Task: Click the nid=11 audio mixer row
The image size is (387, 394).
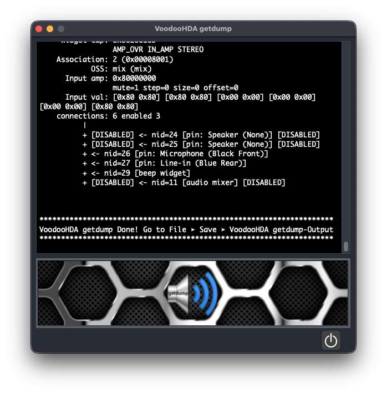Action: pos(184,182)
